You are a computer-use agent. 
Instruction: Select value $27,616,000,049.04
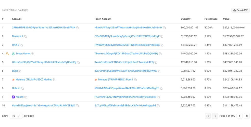[x=234, y=28]
